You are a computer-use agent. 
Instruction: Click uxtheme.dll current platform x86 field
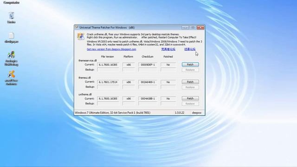pyautogui.click(x=129, y=99)
